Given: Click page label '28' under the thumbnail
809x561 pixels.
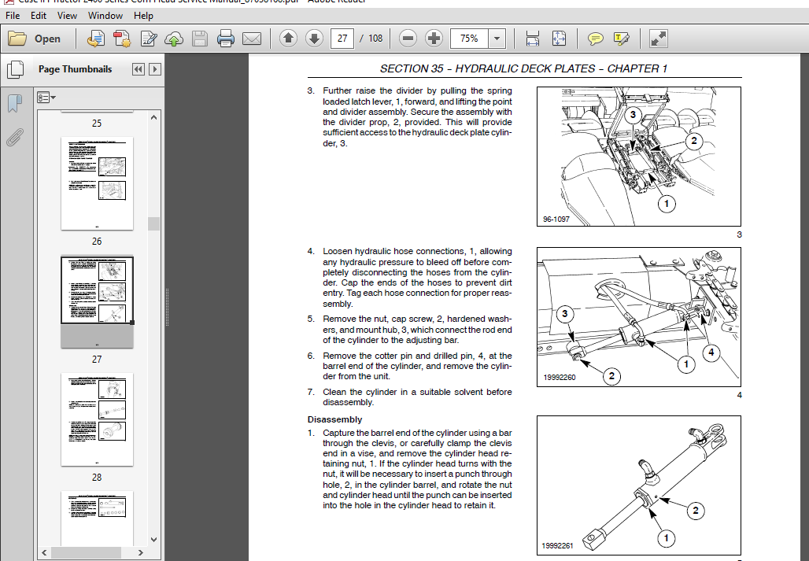Looking at the screenshot, I should pos(97,478).
